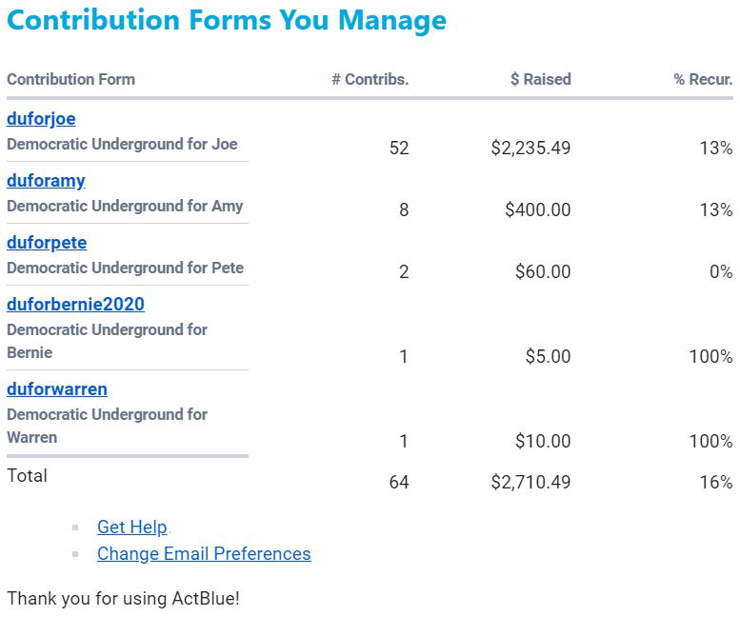Click the 16% total recurring value
The image size is (740, 617).
(715, 482)
